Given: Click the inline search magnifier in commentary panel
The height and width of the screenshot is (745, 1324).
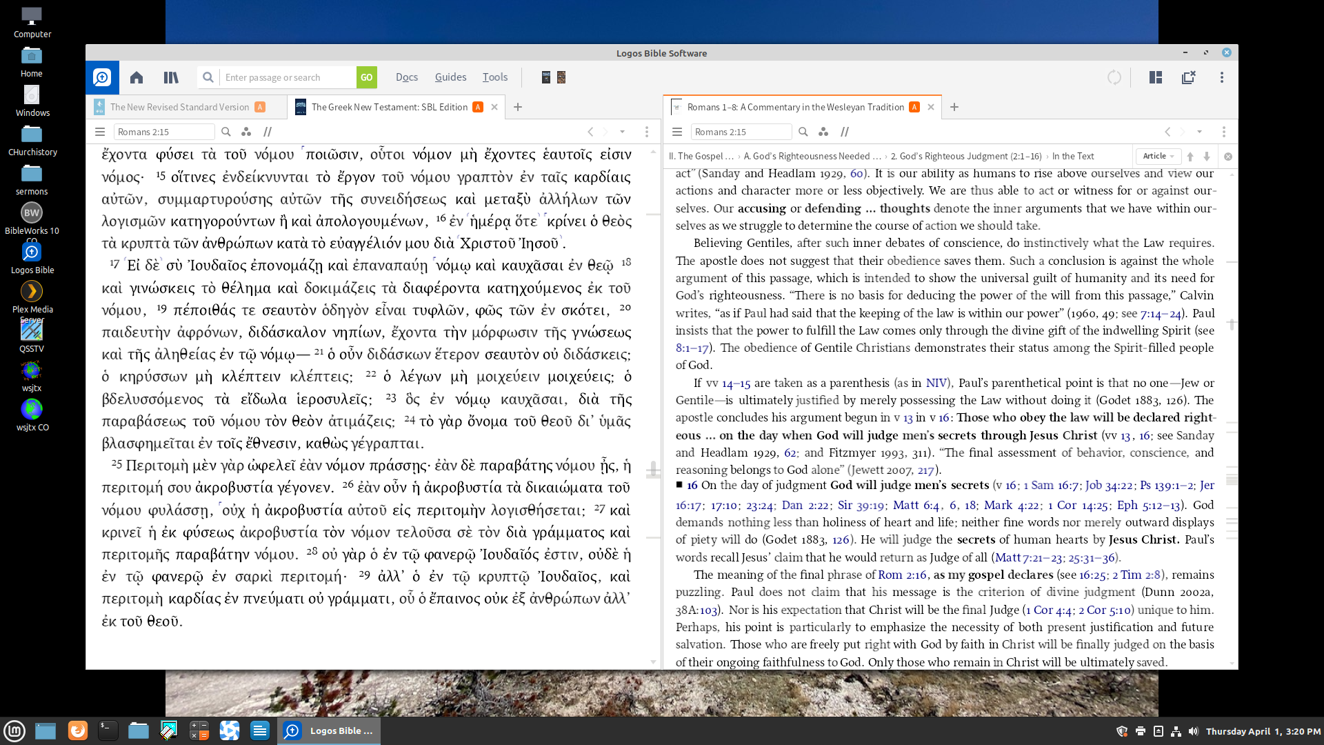Looking at the screenshot, I should pos(803,132).
